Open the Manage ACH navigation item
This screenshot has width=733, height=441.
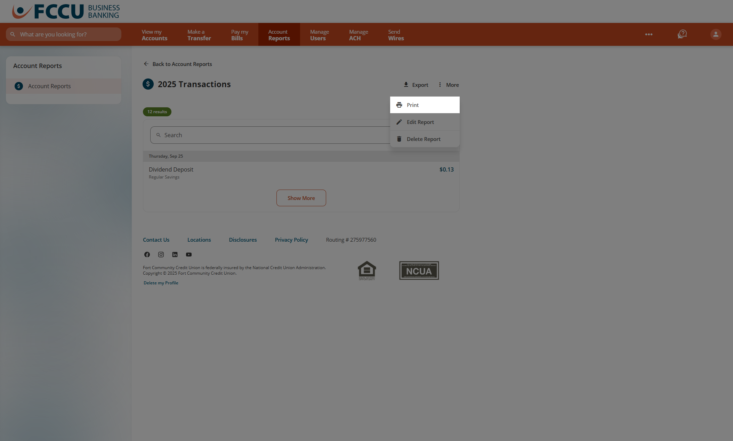(358, 34)
